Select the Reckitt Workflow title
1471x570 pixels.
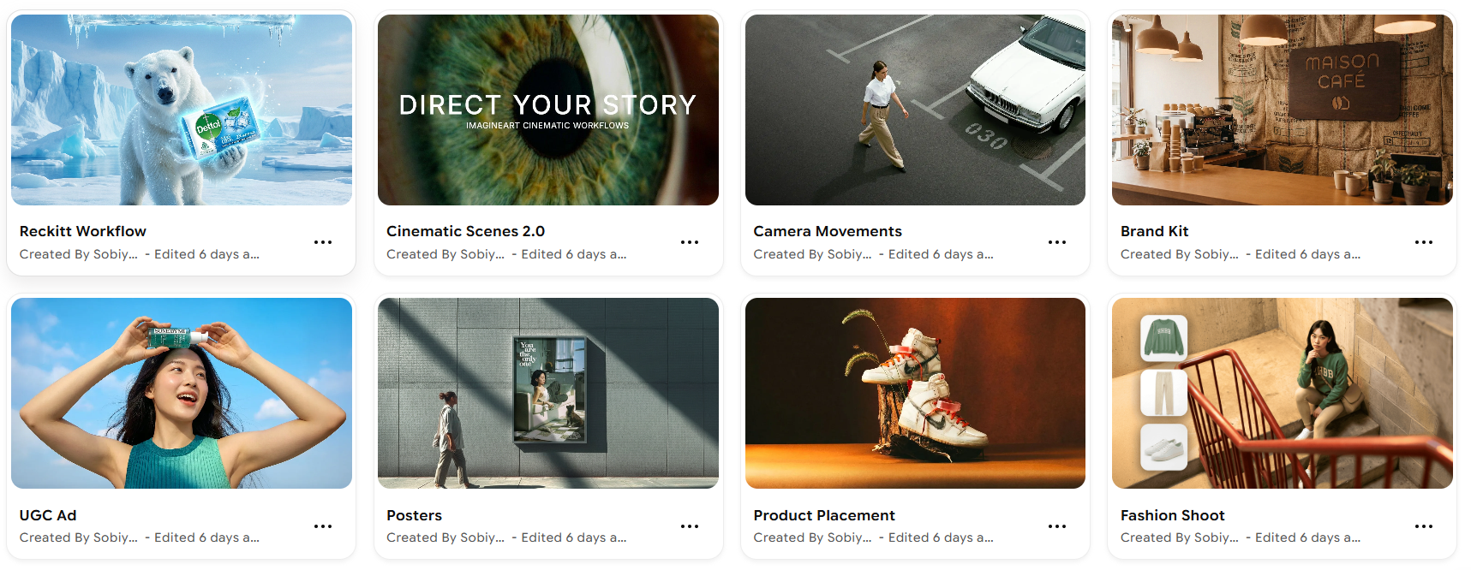(x=82, y=231)
